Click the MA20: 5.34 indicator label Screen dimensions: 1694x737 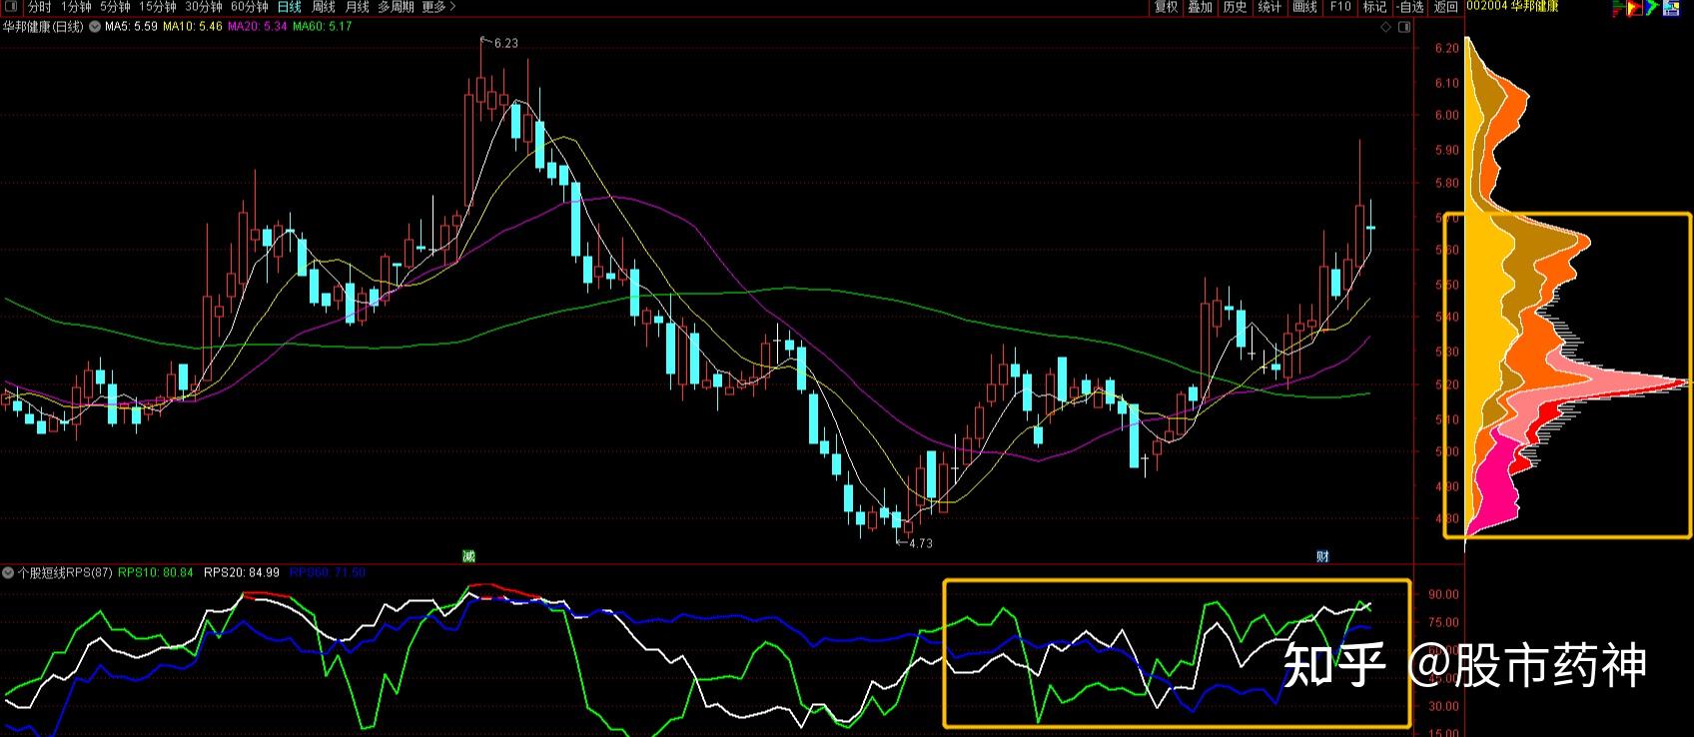pyautogui.click(x=258, y=27)
